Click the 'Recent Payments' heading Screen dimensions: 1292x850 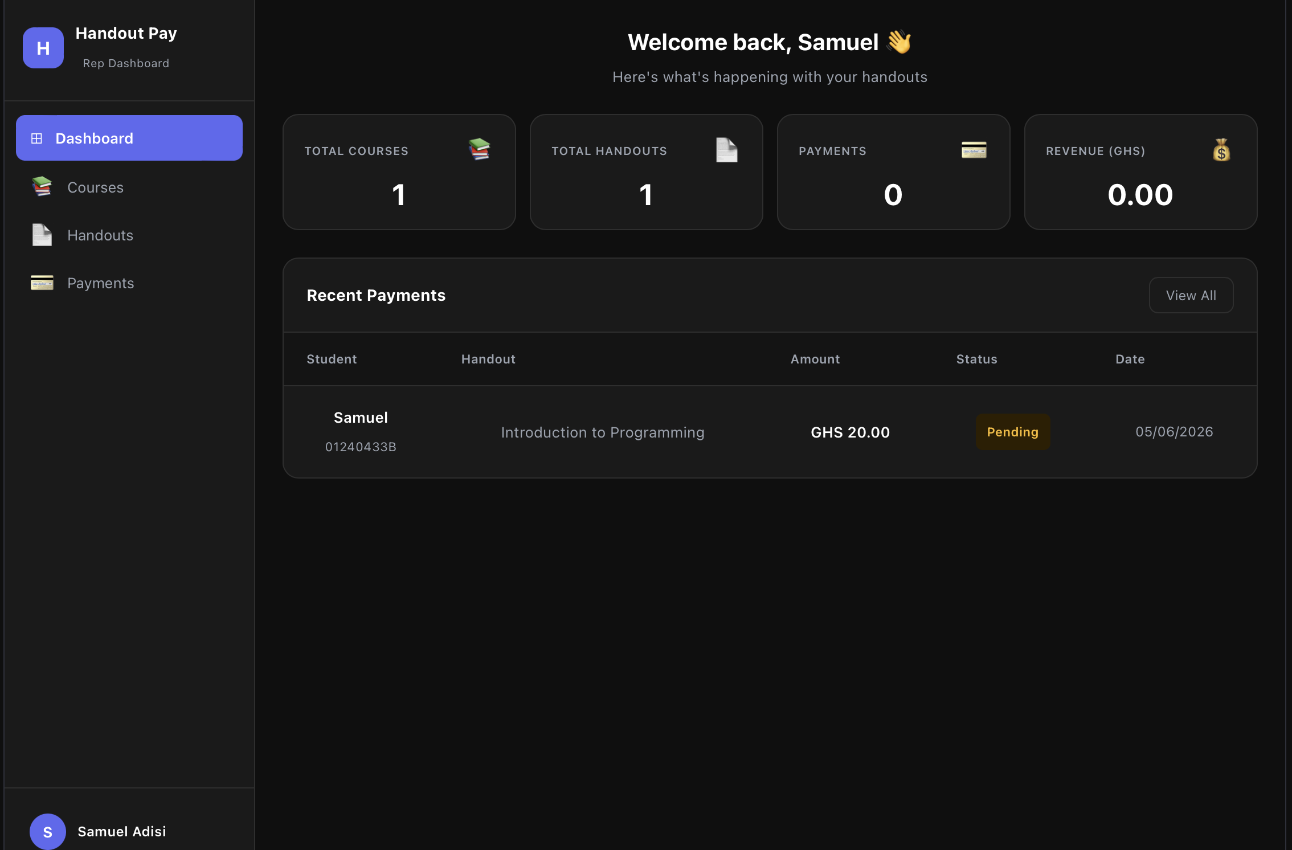click(x=376, y=295)
